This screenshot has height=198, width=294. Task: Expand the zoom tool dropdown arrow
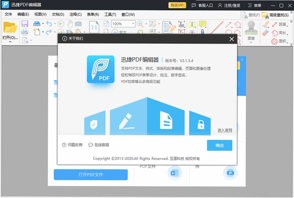coord(146,24)
